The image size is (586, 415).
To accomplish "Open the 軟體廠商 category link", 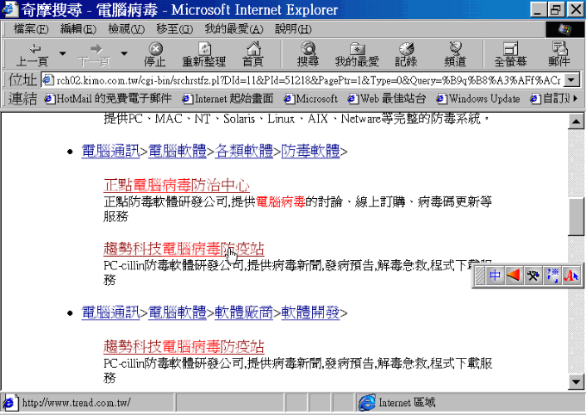I will click(x=244, y=313).
